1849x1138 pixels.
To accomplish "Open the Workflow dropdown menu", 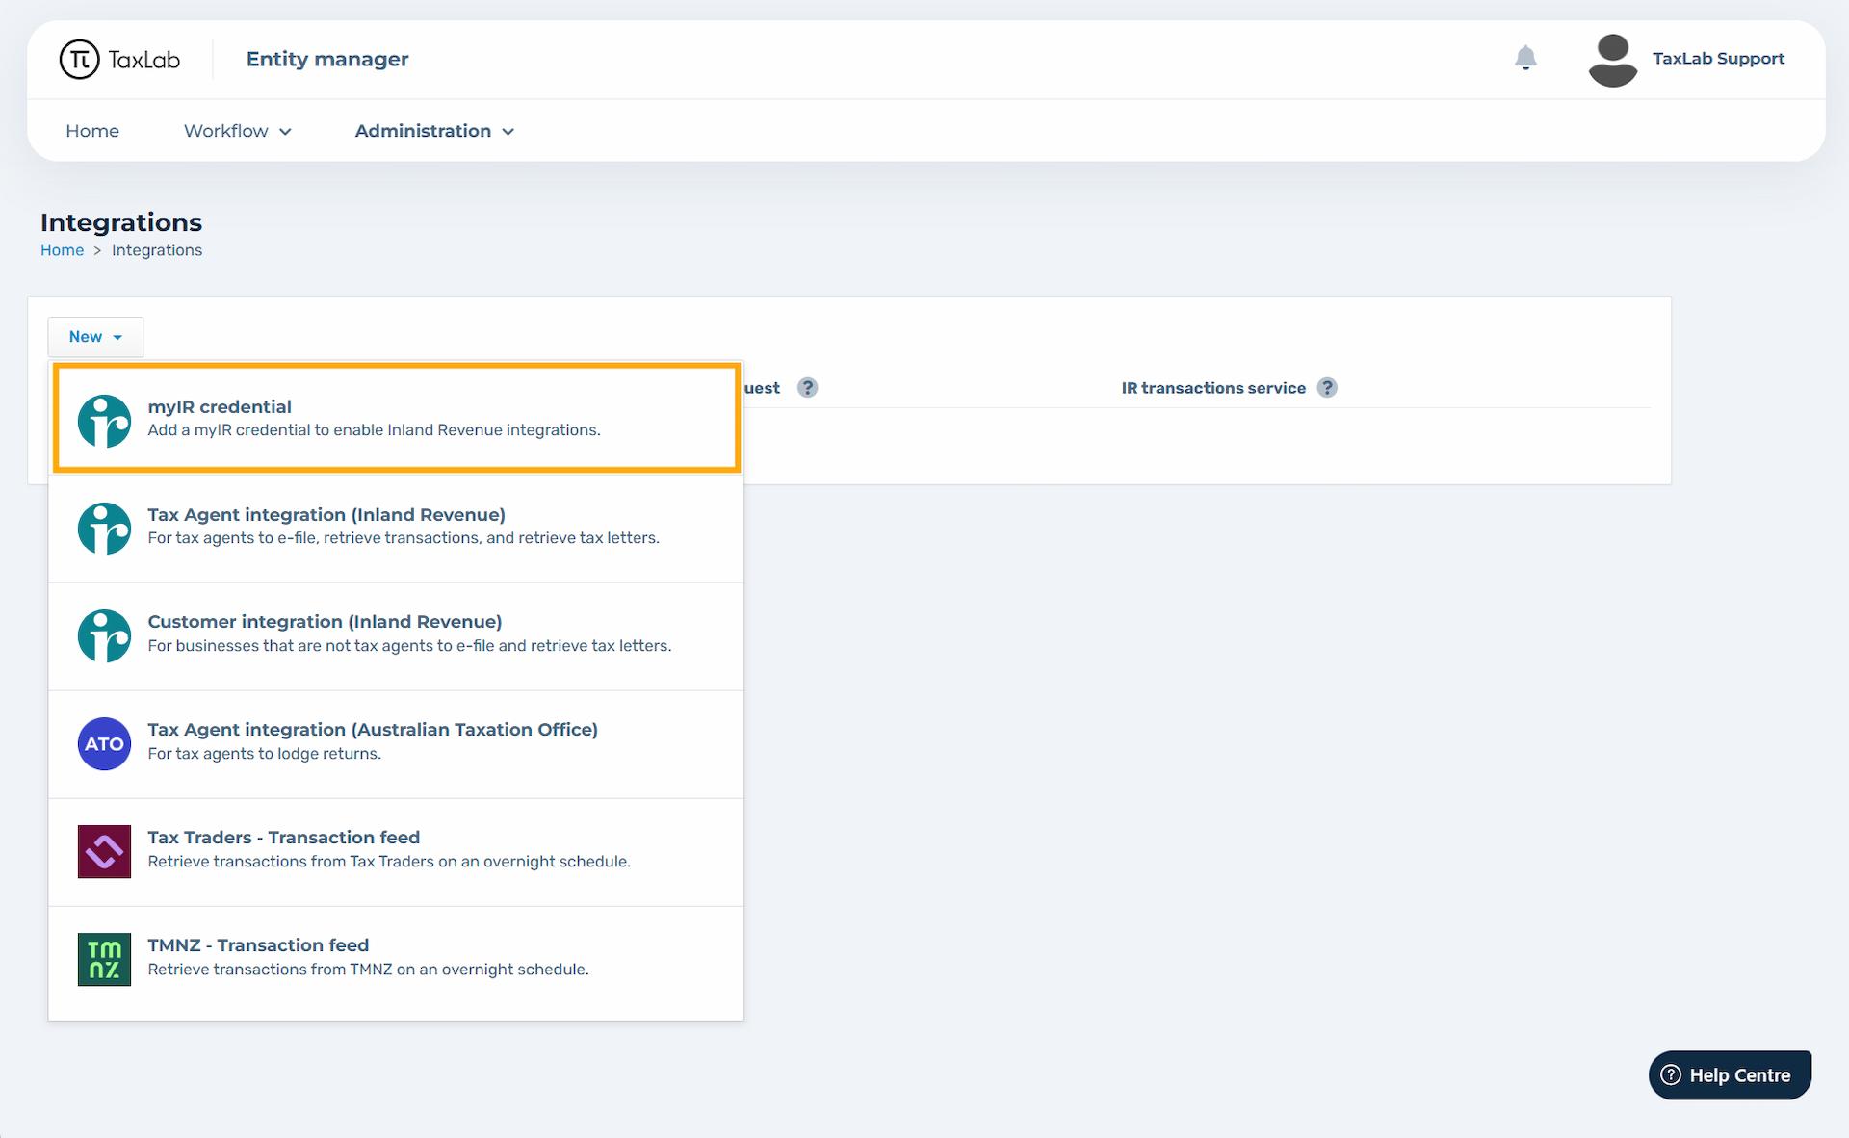I will click(237, 131).
